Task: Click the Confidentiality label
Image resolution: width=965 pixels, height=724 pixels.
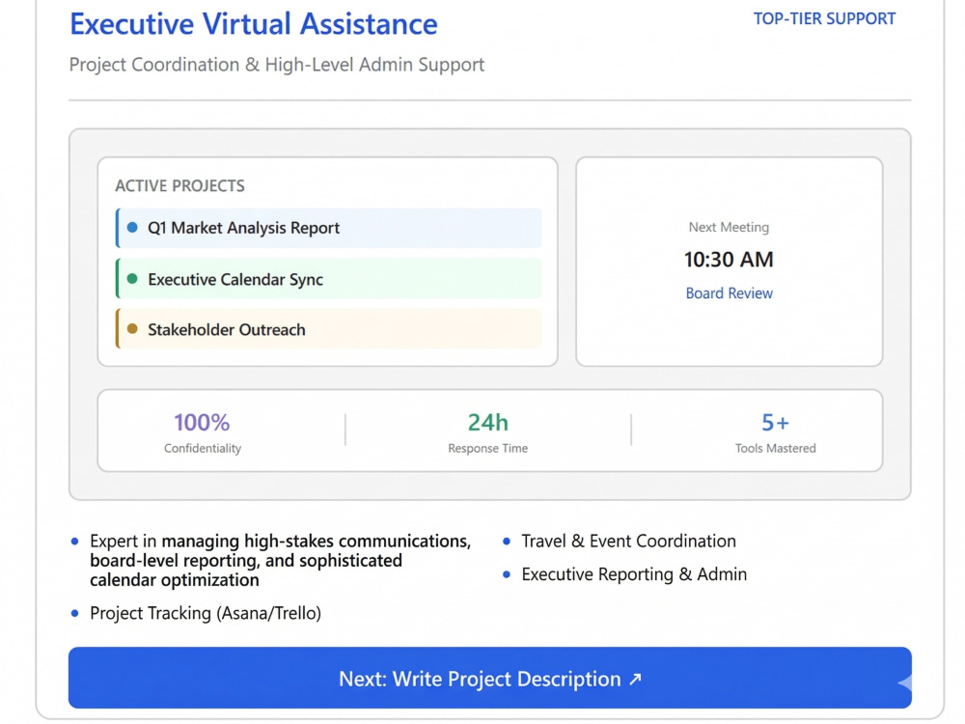Action: pos(203,448)
